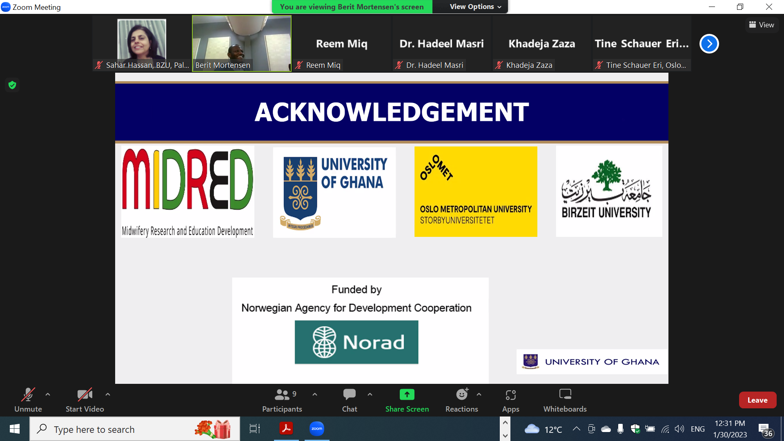Switch to Zoom app in the taskbar

[317, 429]
